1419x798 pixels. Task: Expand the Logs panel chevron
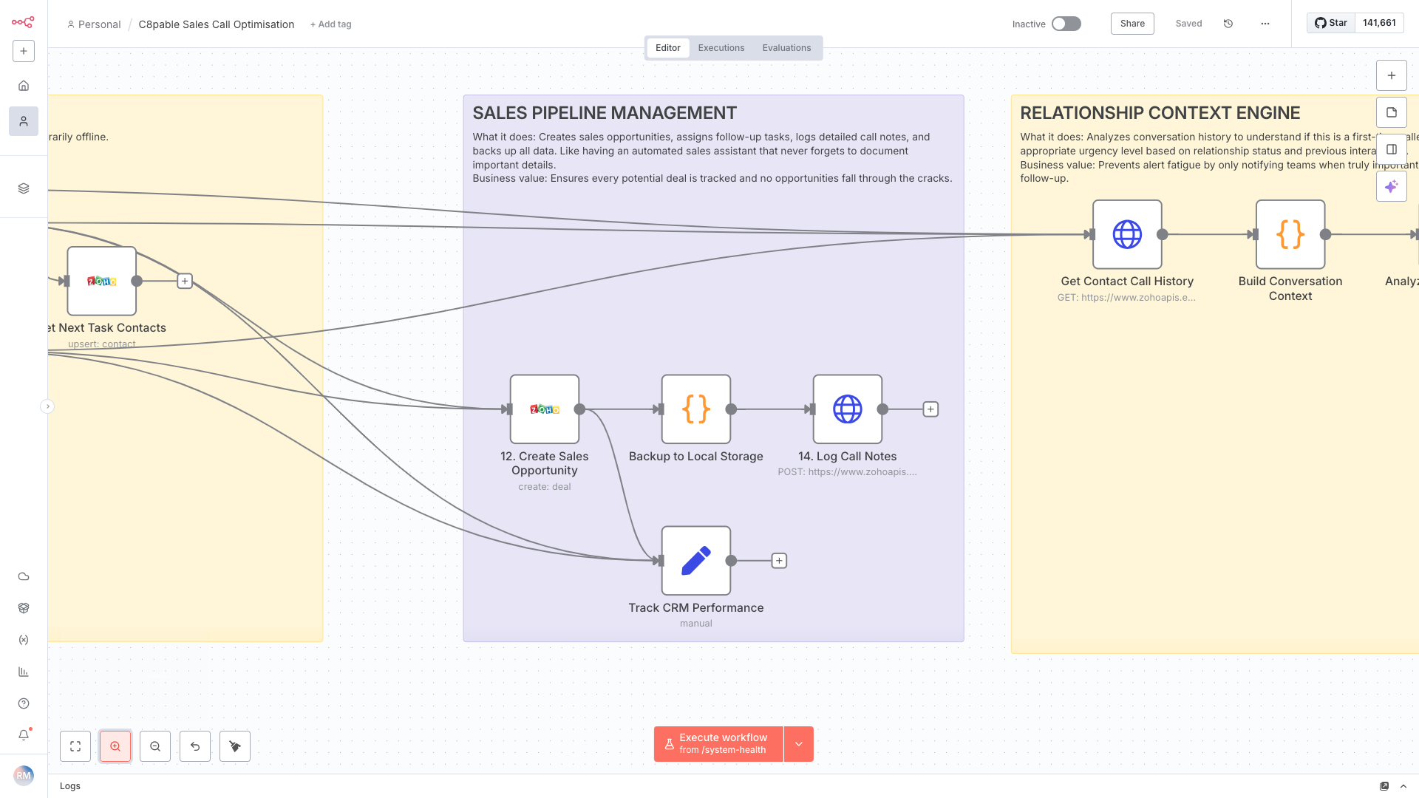(1403, 786)
